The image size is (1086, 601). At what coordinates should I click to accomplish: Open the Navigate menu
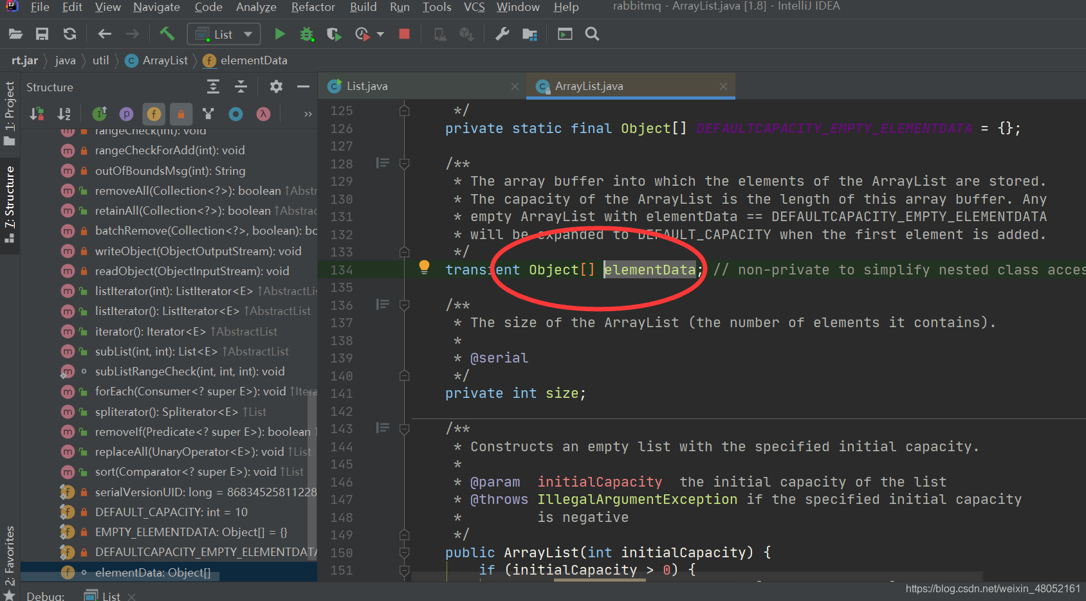tap(156, 7)
